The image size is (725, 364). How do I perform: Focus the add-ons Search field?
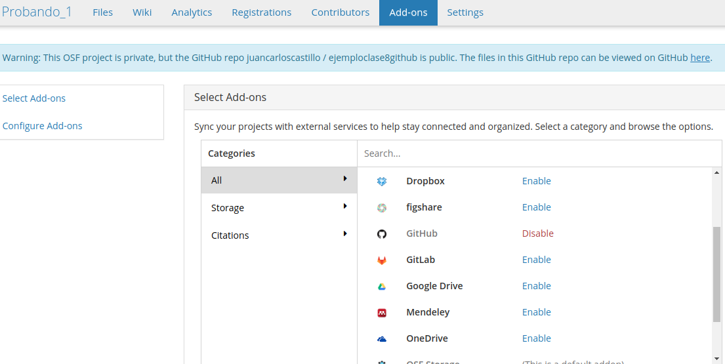coord(539,153)
